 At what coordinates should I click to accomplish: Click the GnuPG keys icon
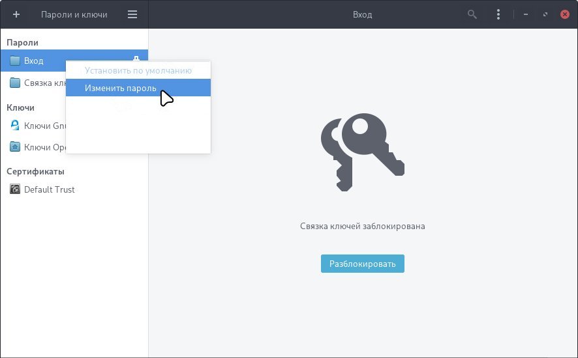[15, 126]
